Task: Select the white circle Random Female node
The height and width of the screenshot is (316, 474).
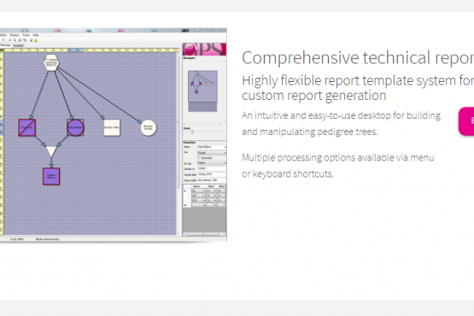Action: (148, 127)
